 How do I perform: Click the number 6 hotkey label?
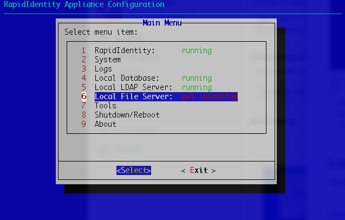coord(84,96)
